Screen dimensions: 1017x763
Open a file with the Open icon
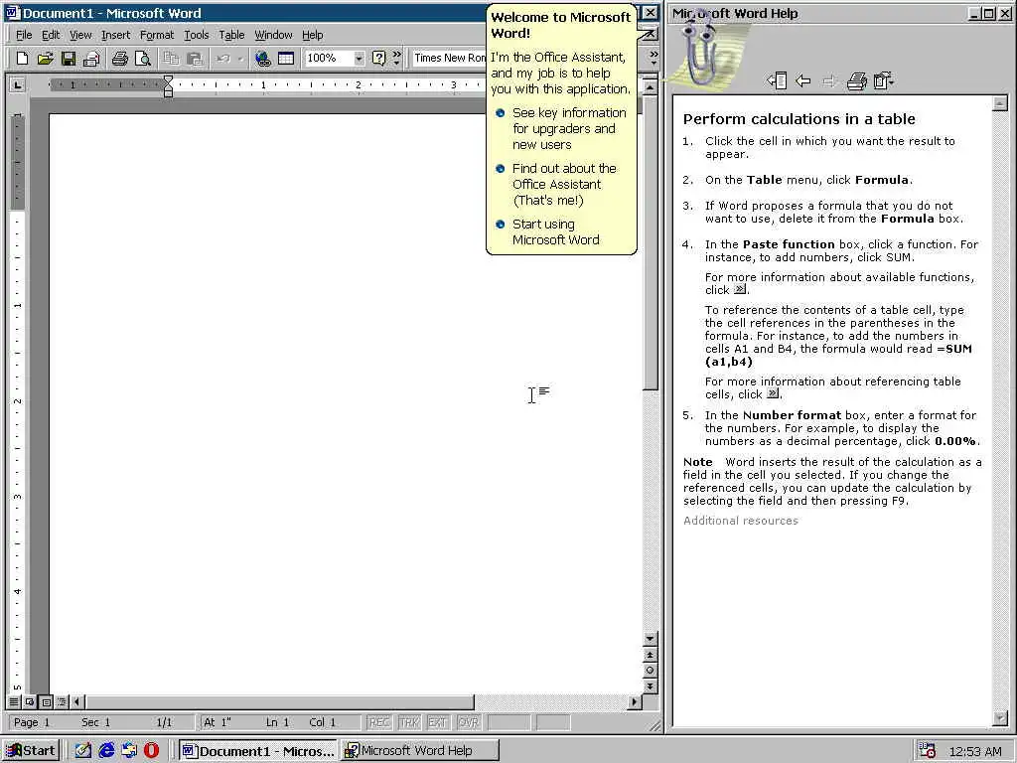45,59
